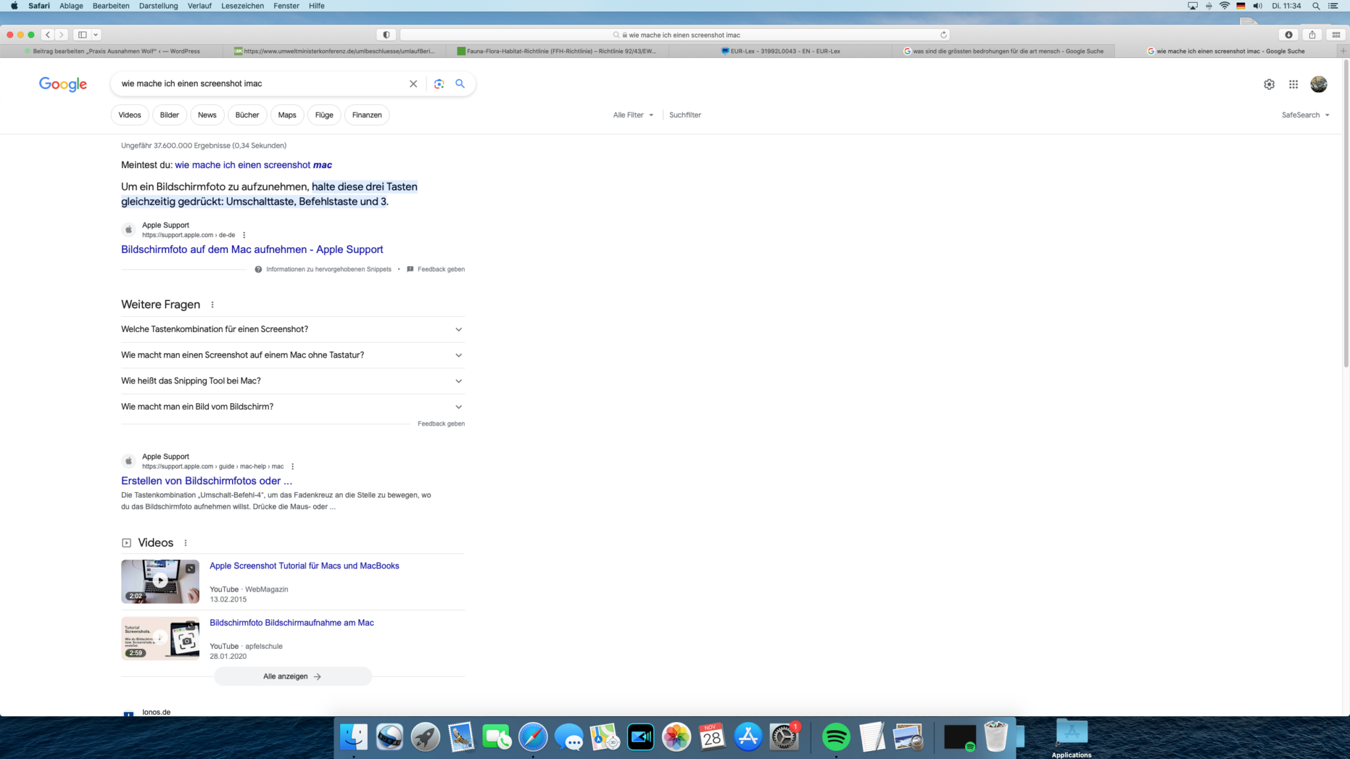The width and height of the screenshot is (1350, 759).
Task: Clear the Google search box with X
Action: coord(413,84)
